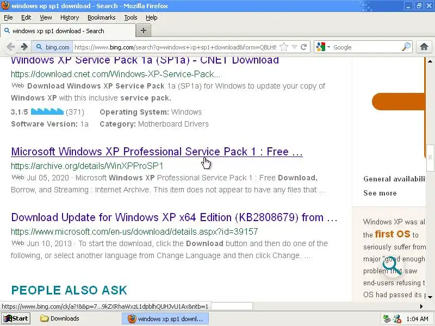Viewport: 435px width, 326px height.
Task: Click the vertical scrollbar down arrow
Action: click(x=430, y=297)
